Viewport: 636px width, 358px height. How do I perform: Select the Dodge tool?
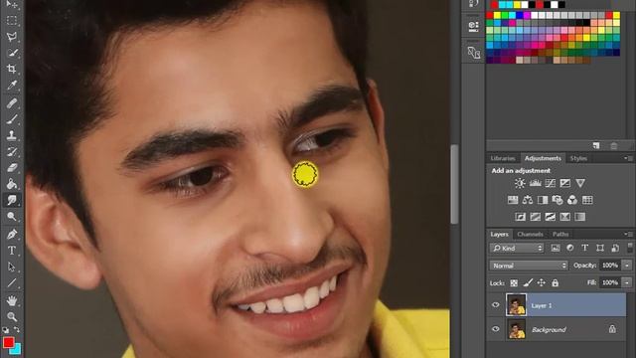12,216
